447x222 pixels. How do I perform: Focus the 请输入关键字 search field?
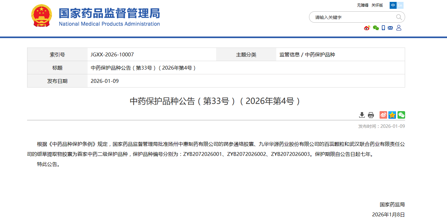click(x=353, y=17)
